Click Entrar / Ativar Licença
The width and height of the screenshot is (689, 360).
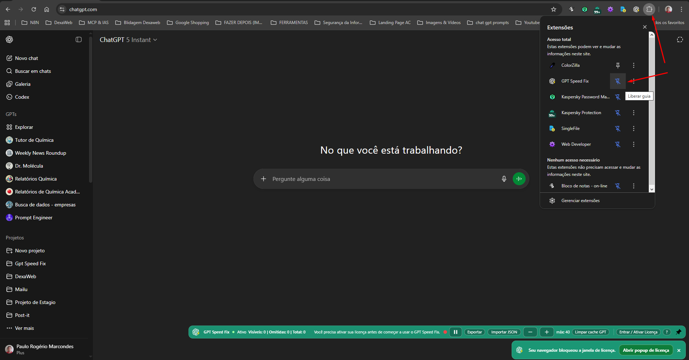[638, 332]
